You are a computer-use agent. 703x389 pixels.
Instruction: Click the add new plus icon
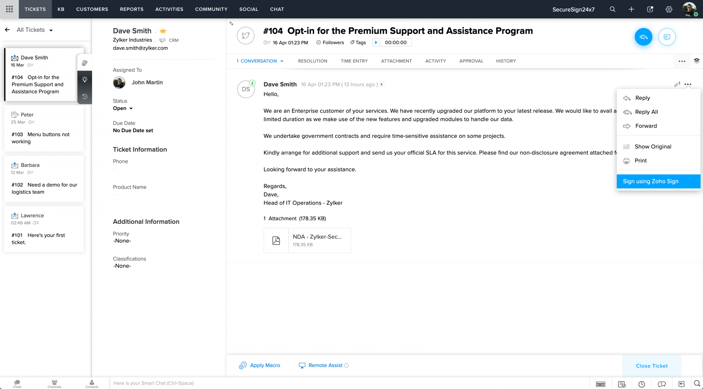coord(631,9)
